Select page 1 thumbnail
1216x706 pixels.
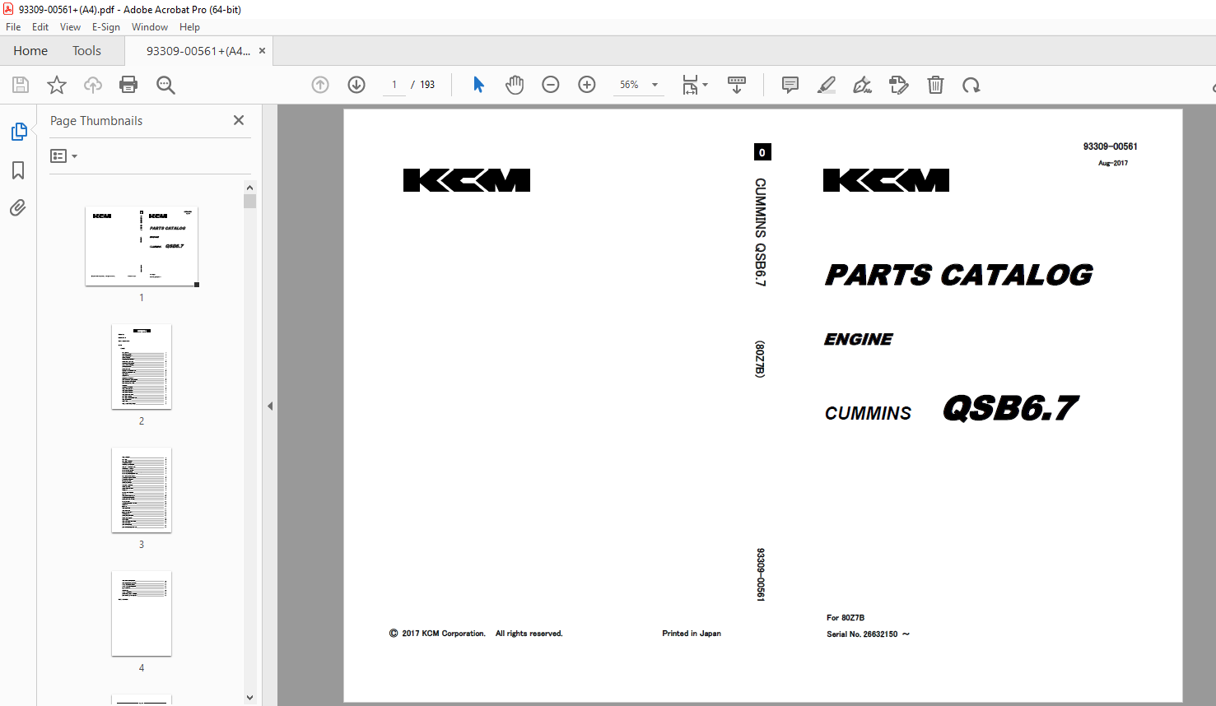tap(142, 246)
